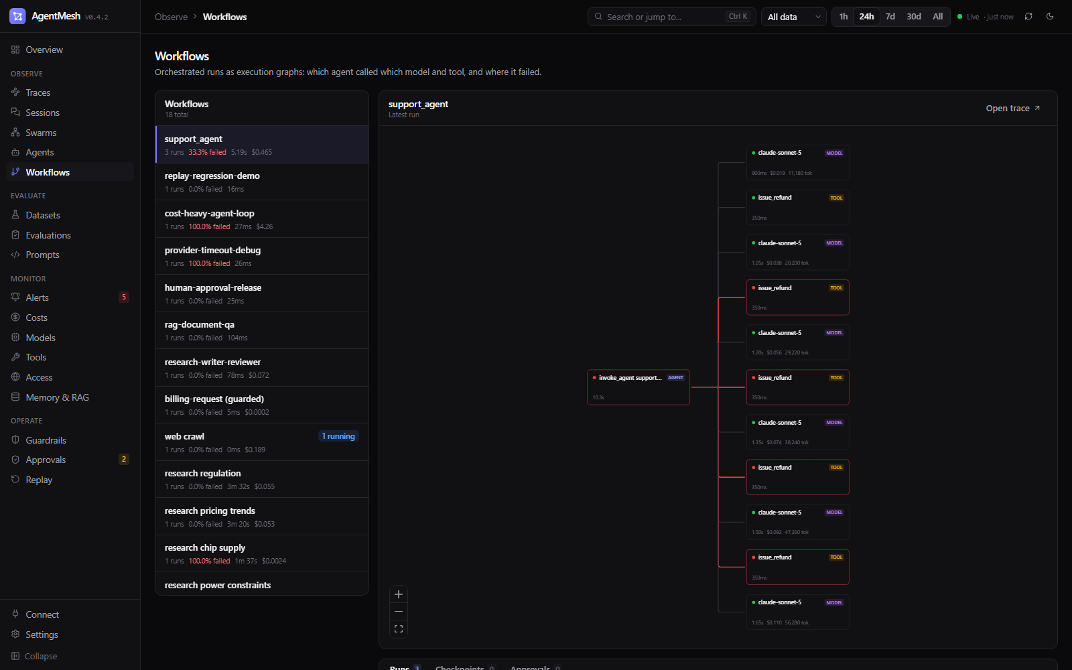The width and height of the screenshot is (1072, 670).
Task: Open Datasets section
Action: click(x=70, y=215)
